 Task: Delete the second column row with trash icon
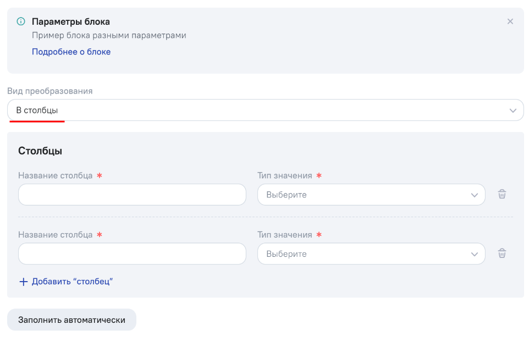502,254
